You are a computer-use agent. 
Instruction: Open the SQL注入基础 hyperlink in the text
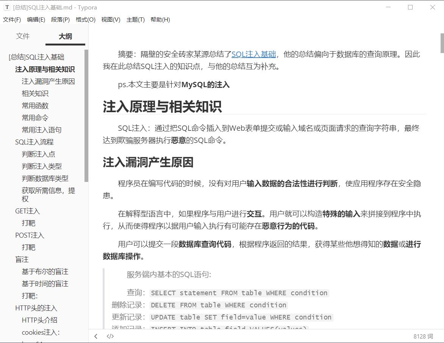pyautogui.click(x=253, y=54)
